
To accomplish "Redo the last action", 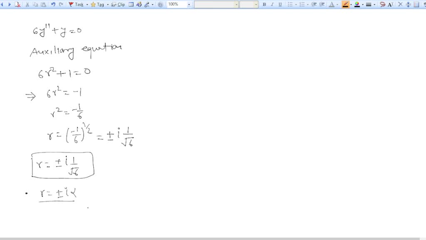I will 61,4.
